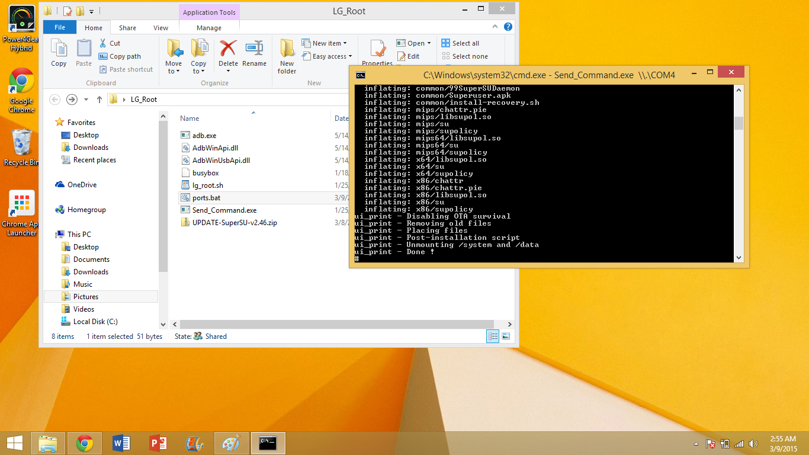Select UPDATE-SuperSU-v2.46.zip file

point(235,223)
